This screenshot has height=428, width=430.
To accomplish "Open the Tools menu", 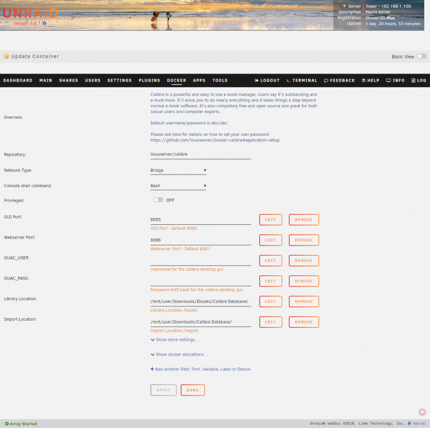I will pos(220,80).
